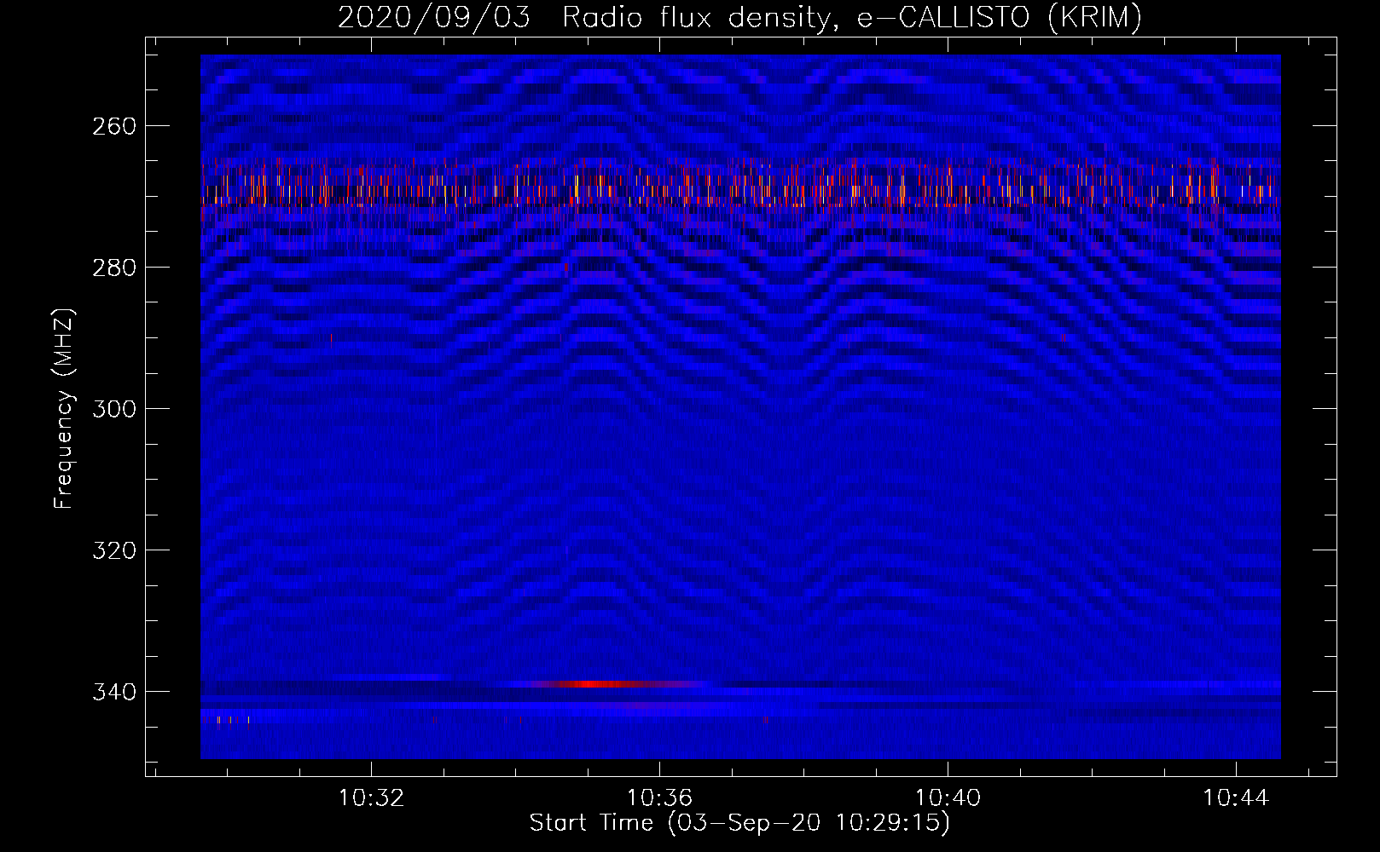The width and height of the screenshot is (1380, 852).
Task: Click the 280 frequency tick label
Action: point(114,268)
